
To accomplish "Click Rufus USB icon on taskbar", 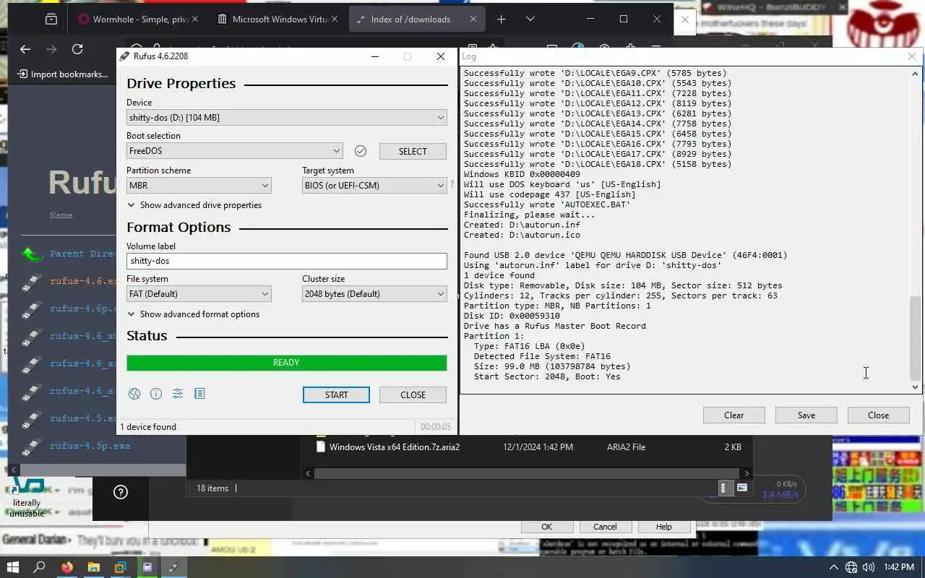I will pos(174,567).
